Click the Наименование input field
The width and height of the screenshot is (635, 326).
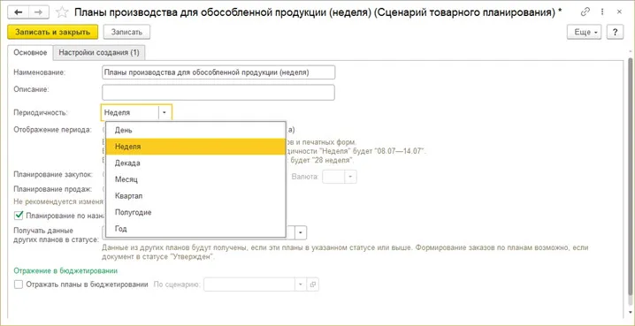coord(218,72)
